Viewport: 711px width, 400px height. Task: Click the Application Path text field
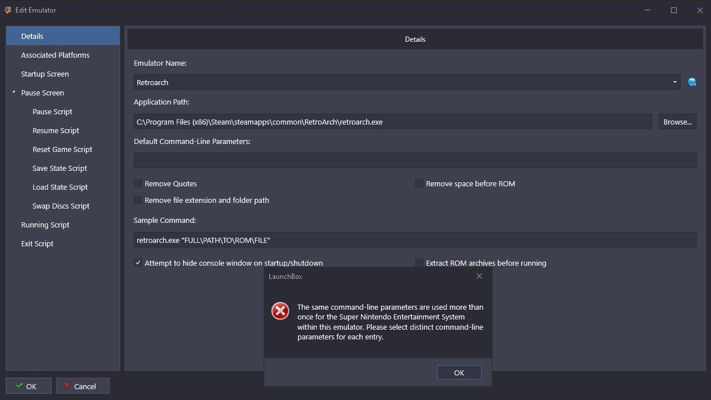pos(393,122)
